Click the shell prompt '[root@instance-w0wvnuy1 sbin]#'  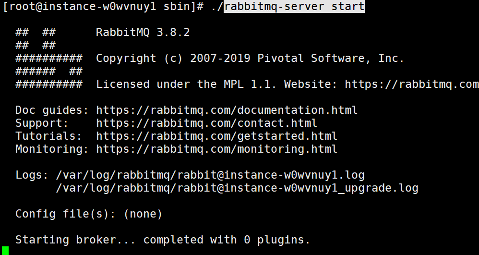click(x=103, y=7)
